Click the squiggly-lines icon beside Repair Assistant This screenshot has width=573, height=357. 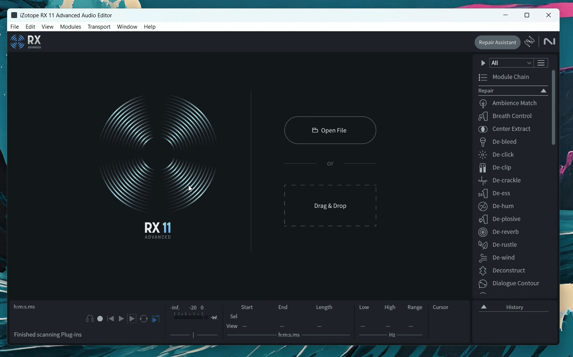pos(530,41)
